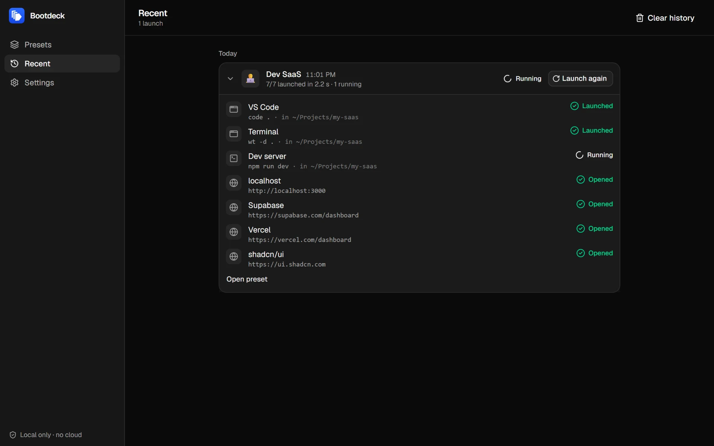Click the Launched status text for VS Code
714x446 pixels.
pos(597,106)
